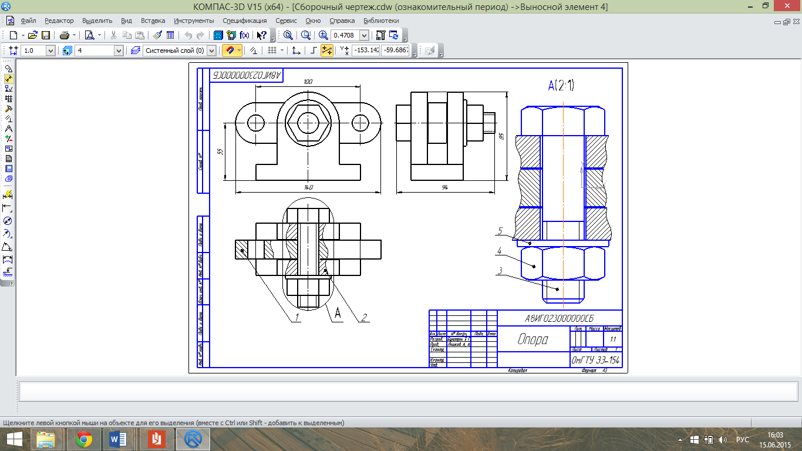The image size is (802, 451).
Task: Save the drawing with the floppy disk icon
Action: (45, 35)
